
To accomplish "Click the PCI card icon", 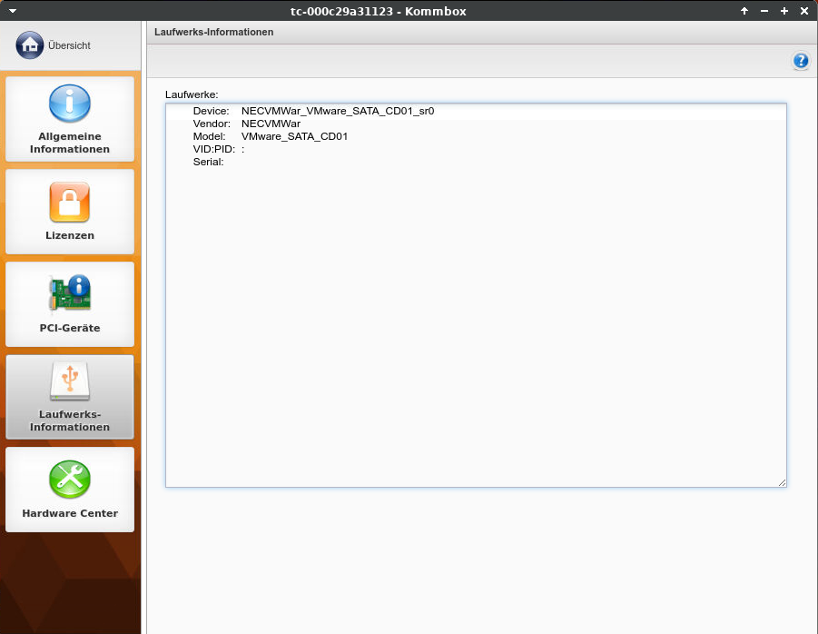I will click(70, 292).
